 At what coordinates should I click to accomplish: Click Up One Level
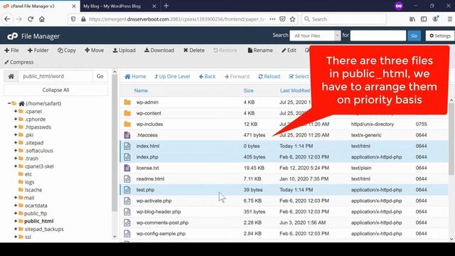pos(172,77)
